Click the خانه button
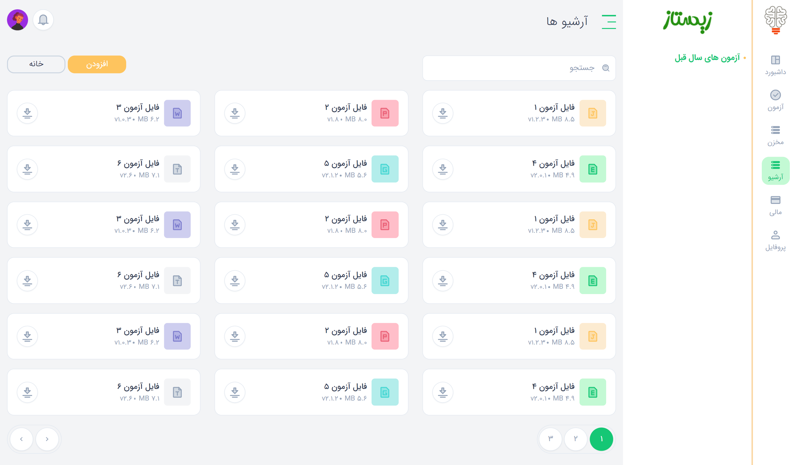The image size is (798, 465). pyautogui.click(x=36, y=64)
